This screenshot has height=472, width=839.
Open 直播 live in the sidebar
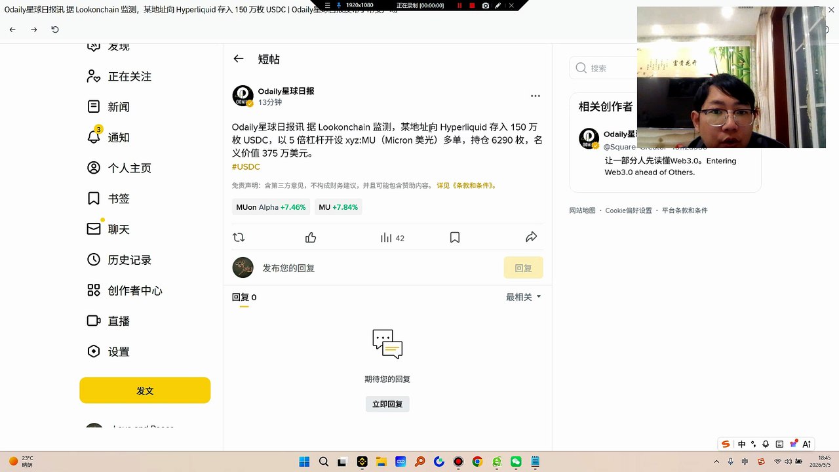coord(109,321)
